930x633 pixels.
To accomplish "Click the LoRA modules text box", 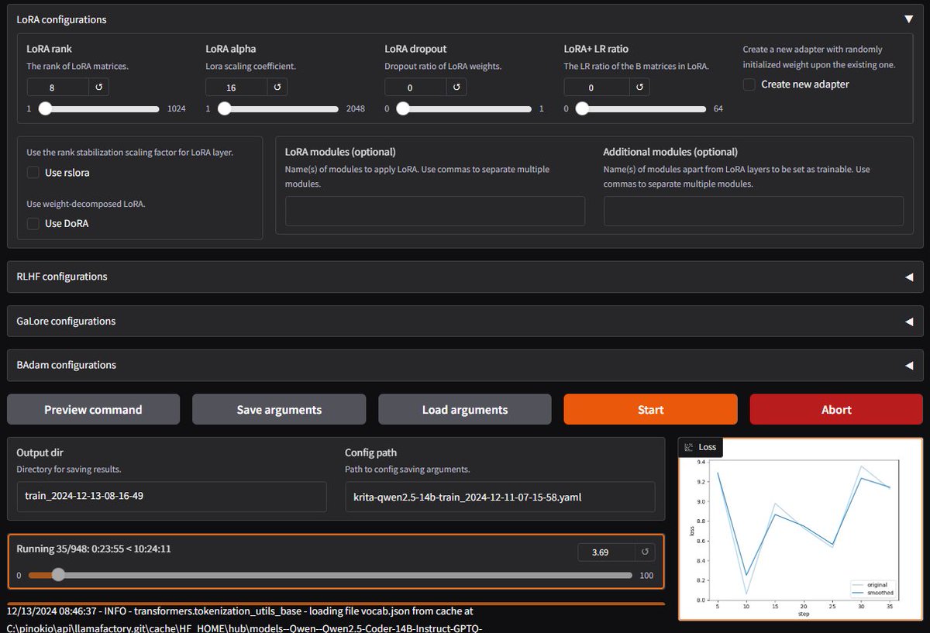I will point(435,211).
